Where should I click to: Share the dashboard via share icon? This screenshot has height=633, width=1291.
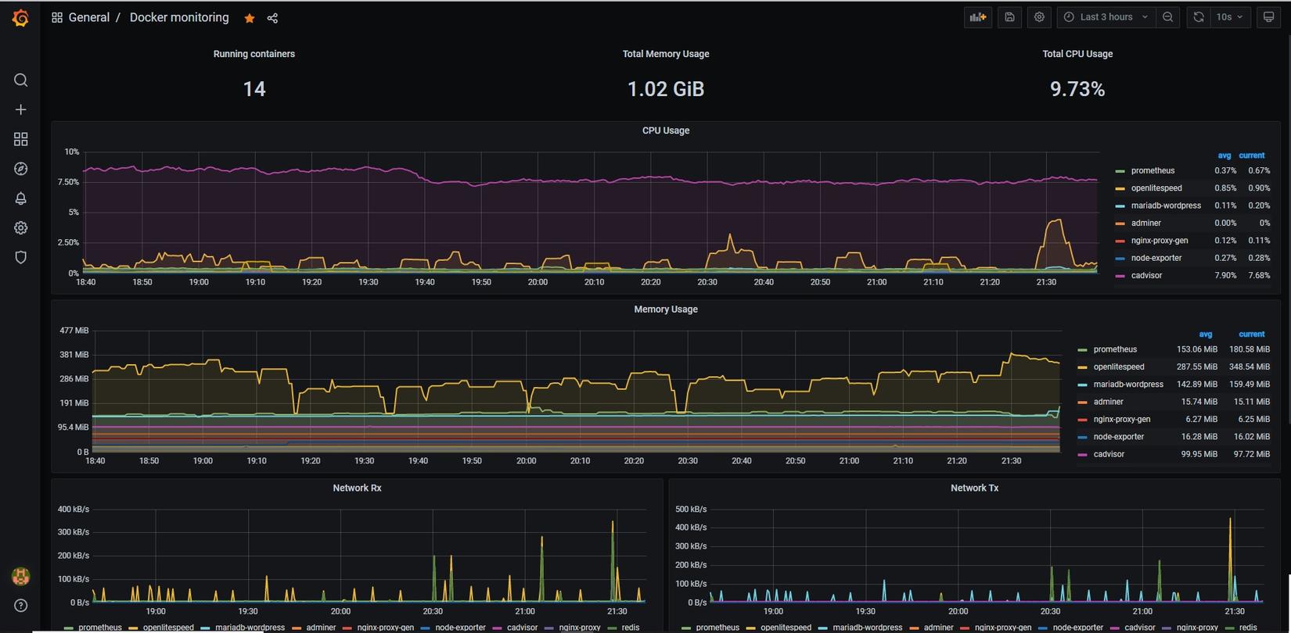point(272,18)
